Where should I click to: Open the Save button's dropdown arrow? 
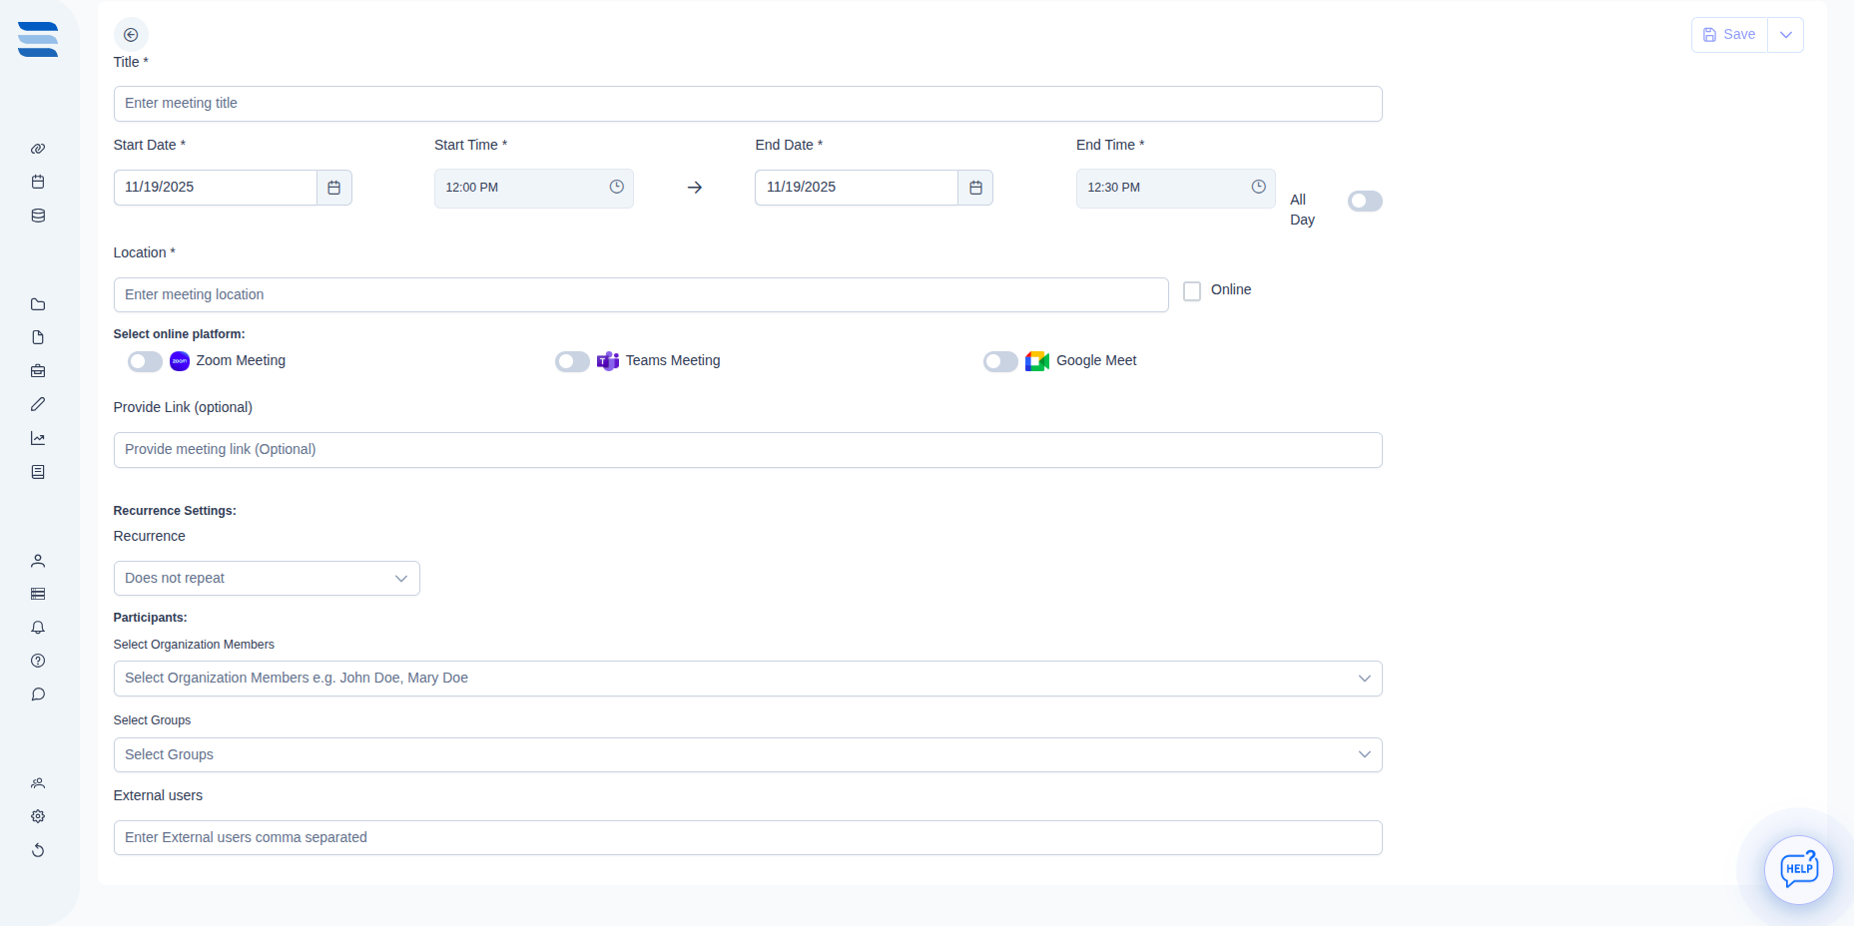(x=1785, y=35)
